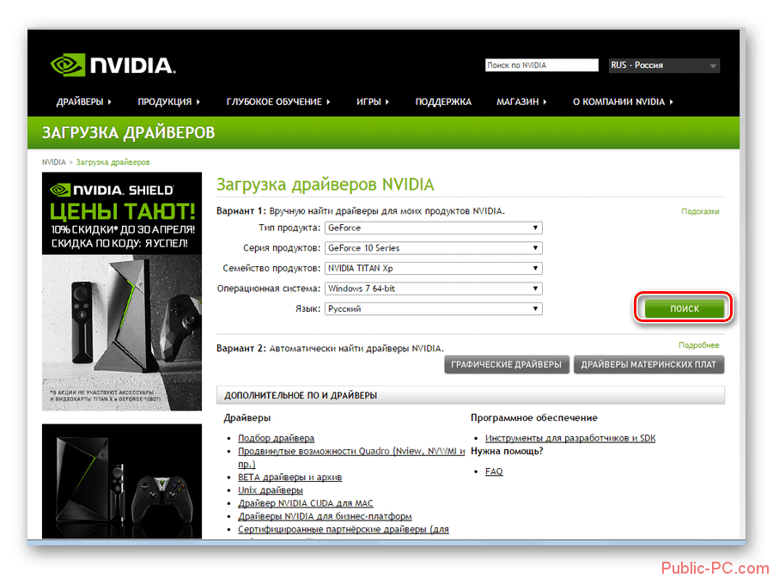Click the ГРАФИЧЕСКИЕ ДРАЙВЕРЫ button

pyautogui.click(x=508, y=365)
